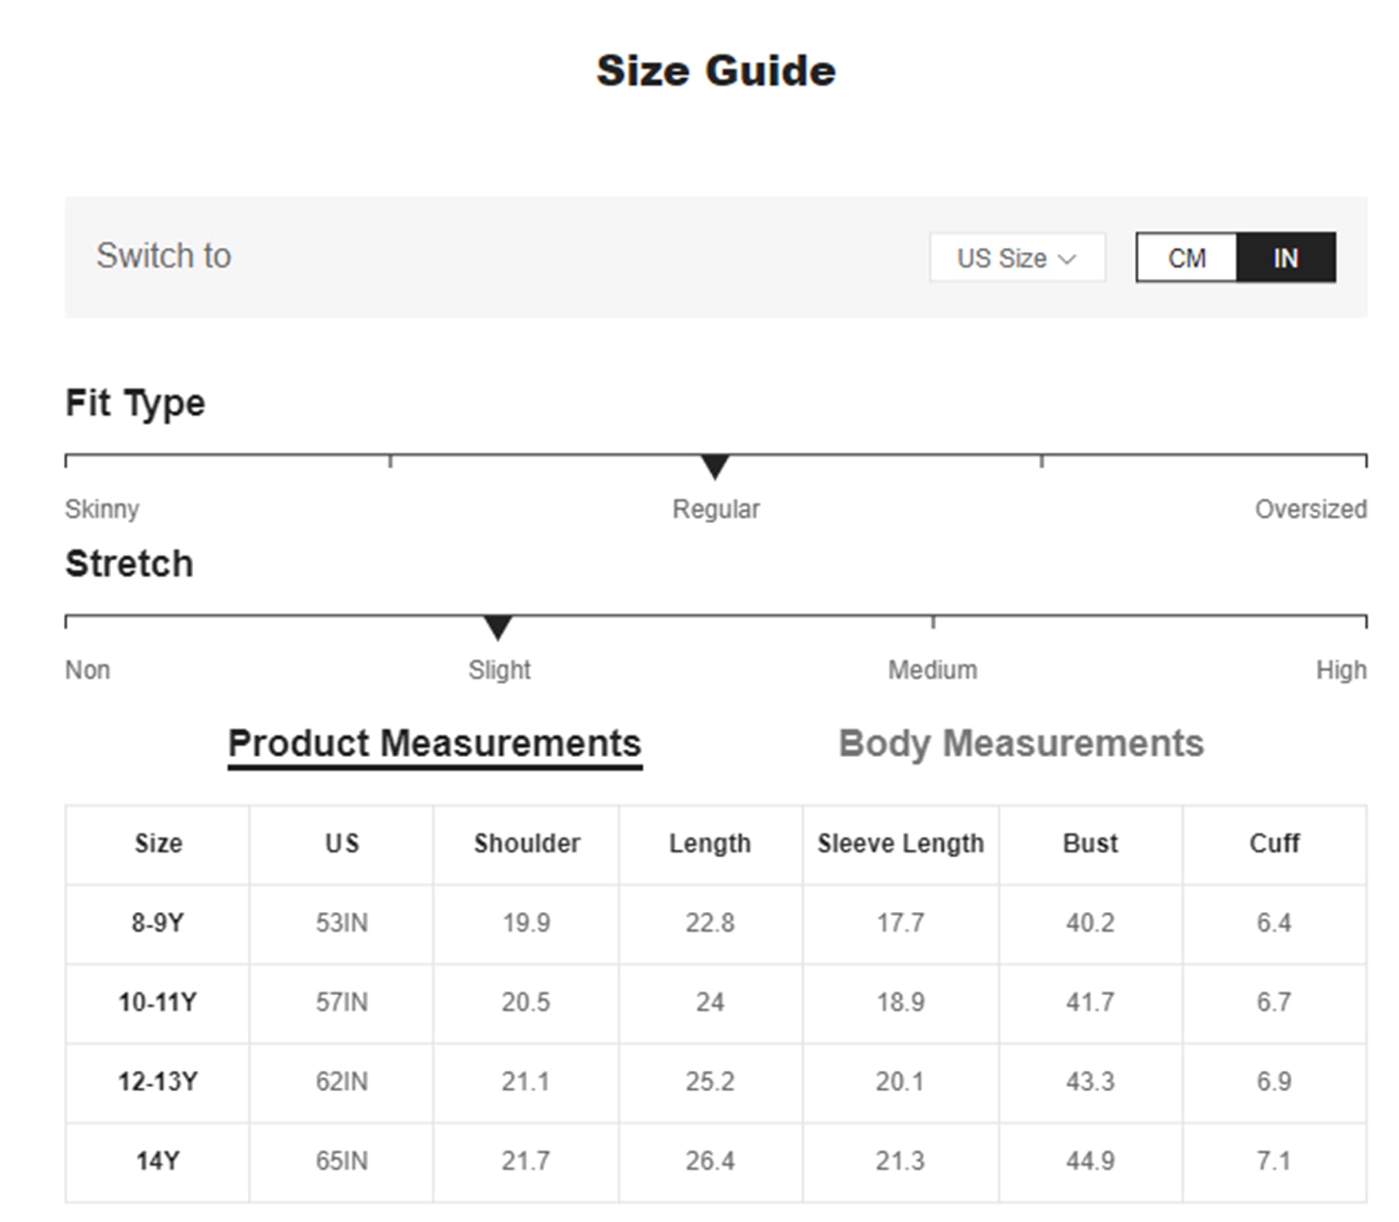Select the Product Measurements tab

[435, 744]
